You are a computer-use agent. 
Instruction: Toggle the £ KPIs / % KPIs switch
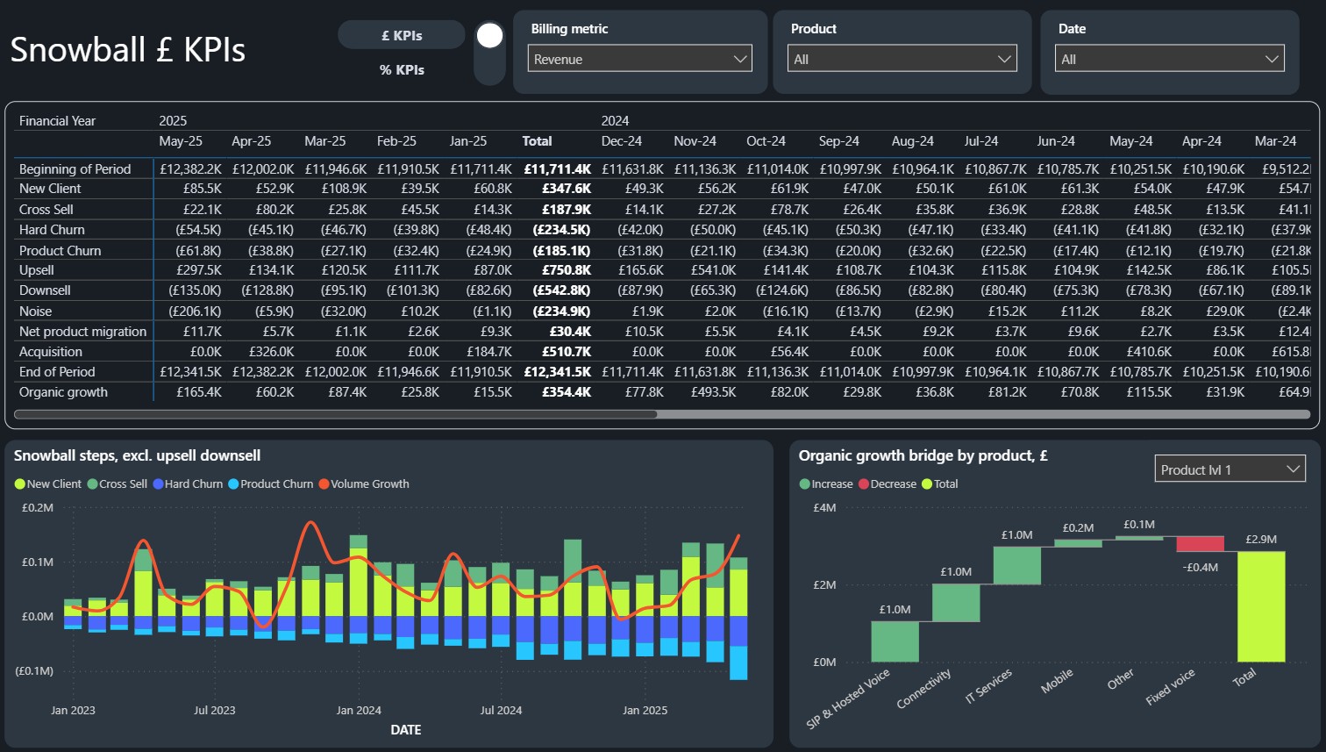(489, 53)
